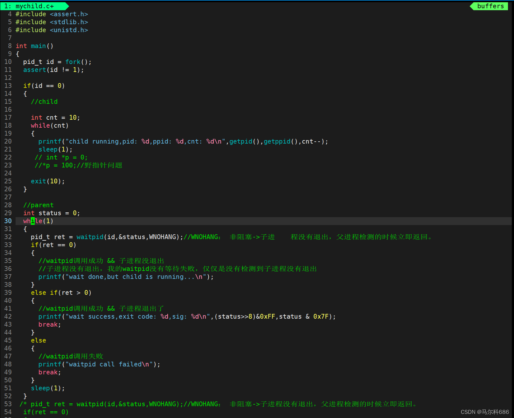Click printf 'wait success,exit code' line
Image resolution: width=514 pixels, height=418 pixels.
pos(187,316)
